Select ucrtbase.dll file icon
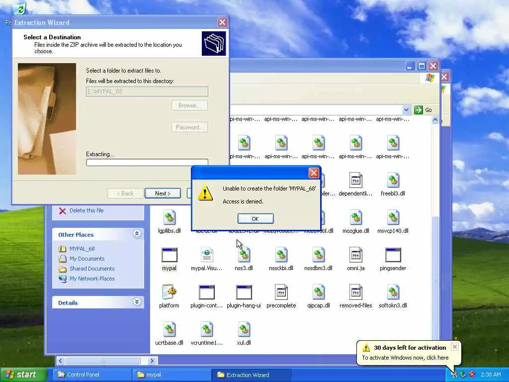Screen dimensions: 509x382 coord(169,330)
